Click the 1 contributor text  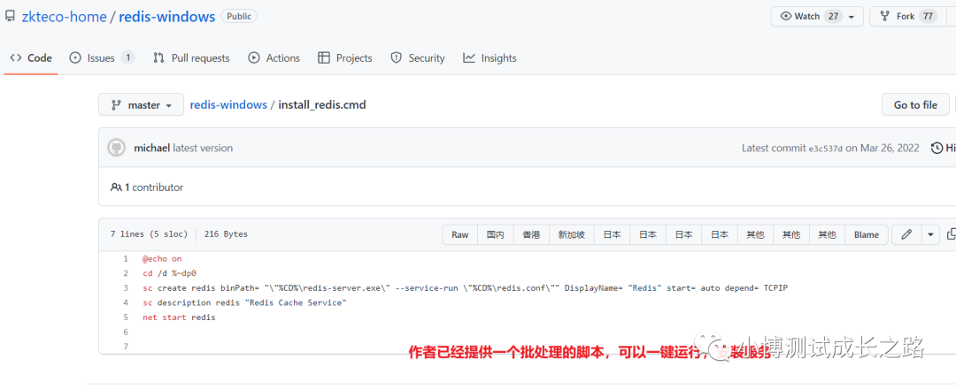pos(154,187)
